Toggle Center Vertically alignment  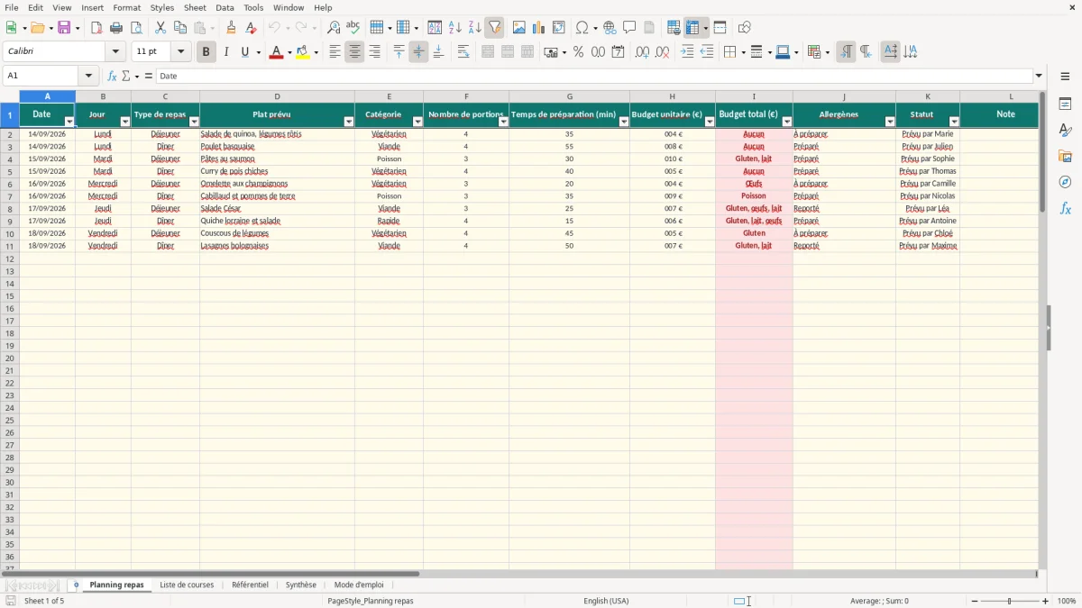point(418,52)
